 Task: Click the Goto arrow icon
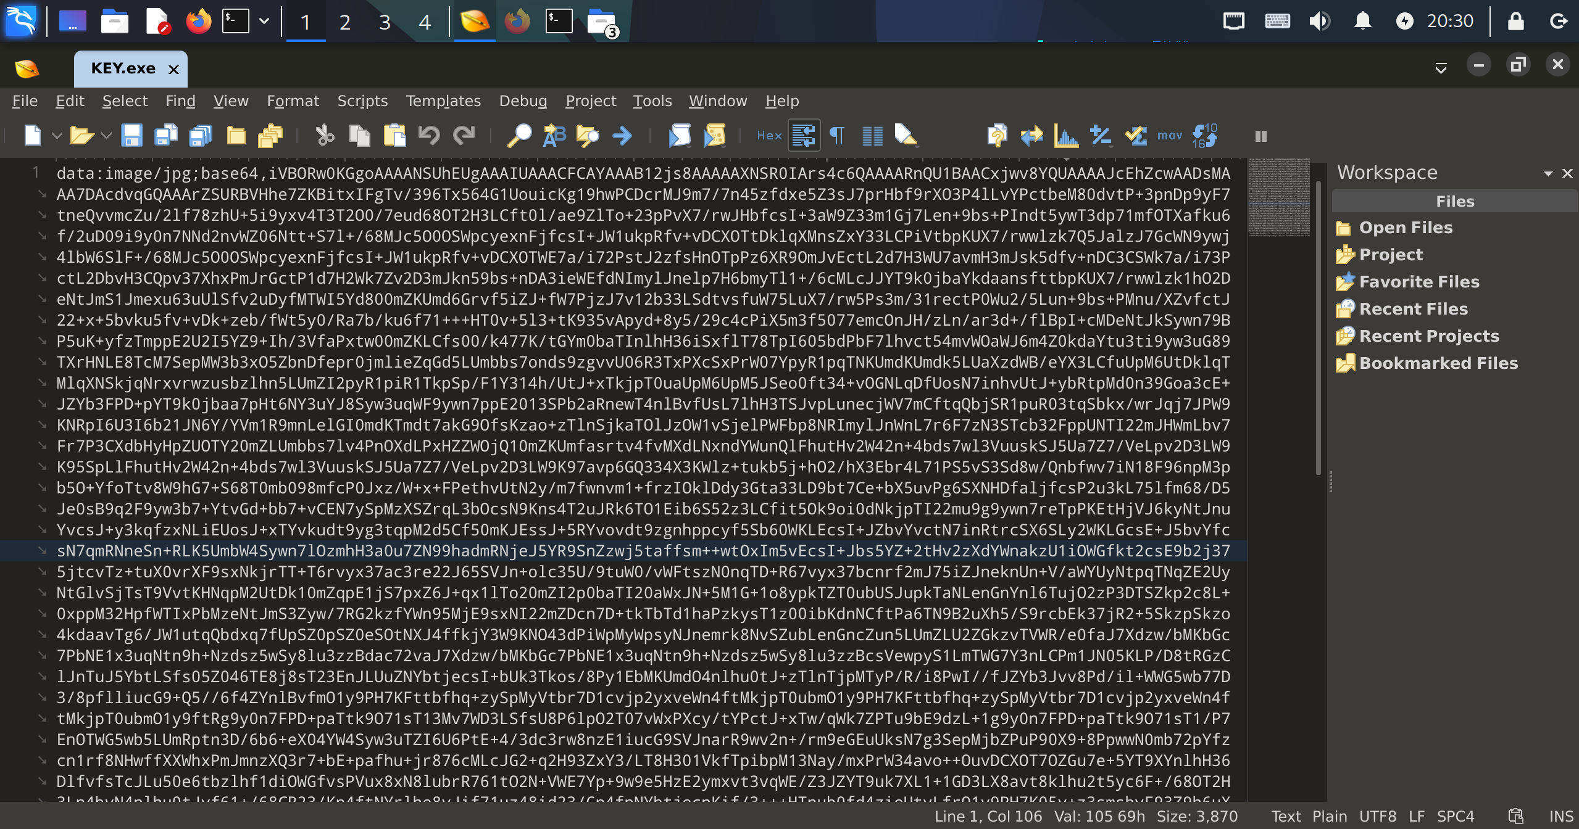(622, 135)
